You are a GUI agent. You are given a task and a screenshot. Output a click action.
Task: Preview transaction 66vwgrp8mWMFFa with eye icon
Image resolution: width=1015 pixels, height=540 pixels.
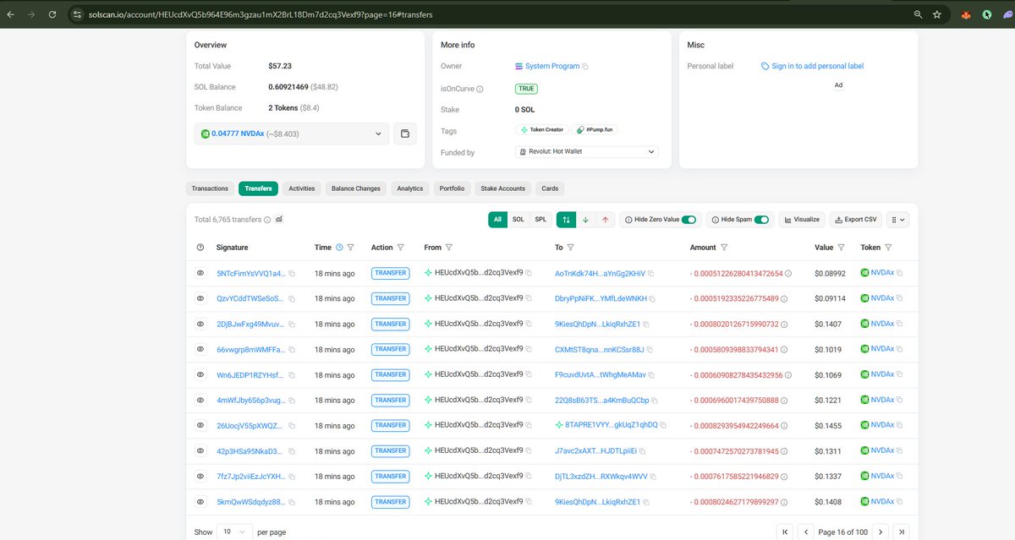pos(200,349)
